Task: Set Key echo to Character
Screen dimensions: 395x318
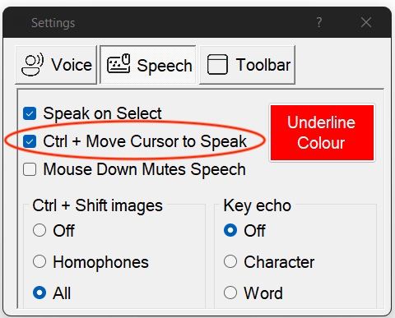Action: 230,261
